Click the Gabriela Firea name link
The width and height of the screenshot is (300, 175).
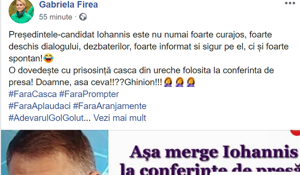68,4
